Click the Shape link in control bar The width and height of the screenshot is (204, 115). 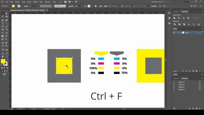[x=106, y=6]
